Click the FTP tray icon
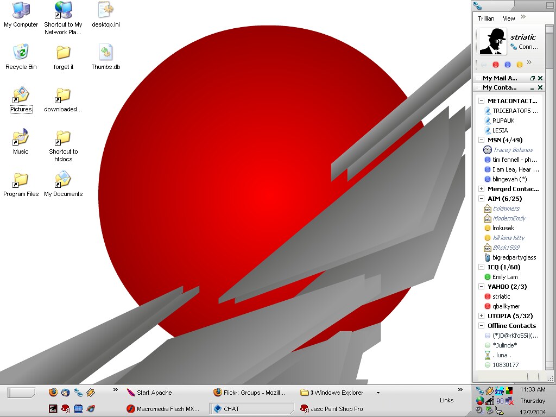This screenshot has height=417, width=556. click(500, 391)
